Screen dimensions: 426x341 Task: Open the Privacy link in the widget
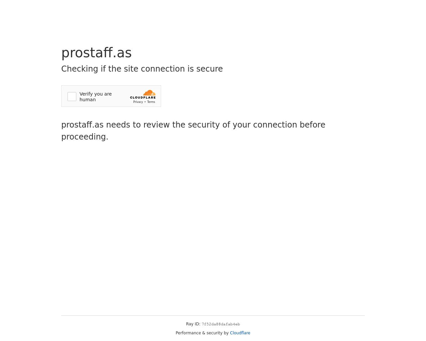click(x=138, y=102)
